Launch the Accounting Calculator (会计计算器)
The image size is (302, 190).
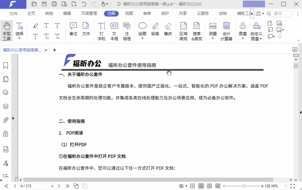tap(227, 29)
